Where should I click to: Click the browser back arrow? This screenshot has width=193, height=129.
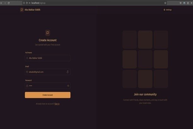(x=1, y=3)
